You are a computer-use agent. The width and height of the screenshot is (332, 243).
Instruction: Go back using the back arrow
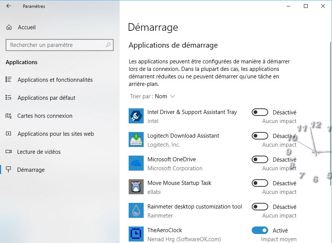click(x=9, y=6)
